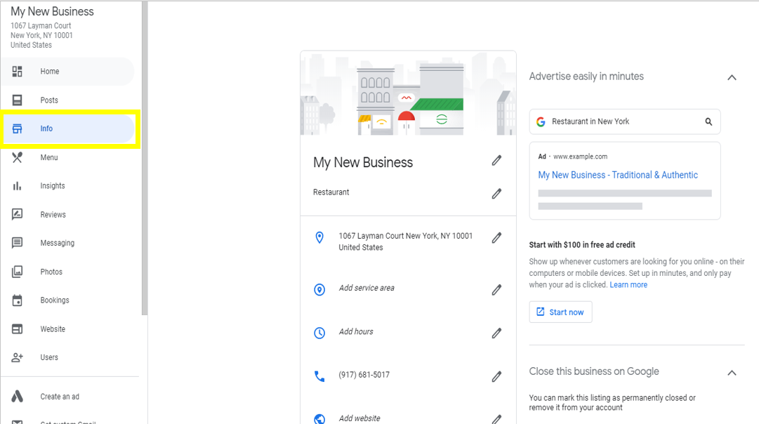Open the Bookings section

coord(55,300)
